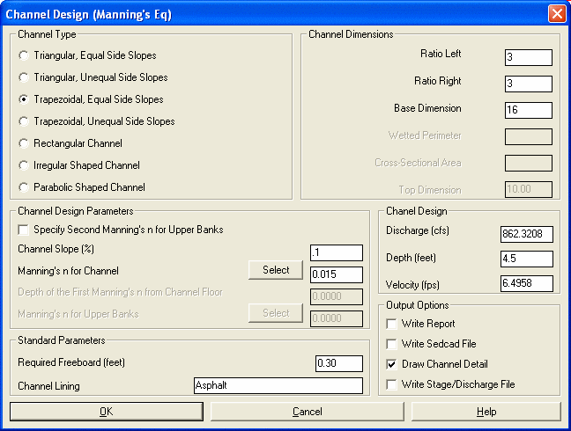
Task: Close the Channel Design dialog
Action: (557, 14)
